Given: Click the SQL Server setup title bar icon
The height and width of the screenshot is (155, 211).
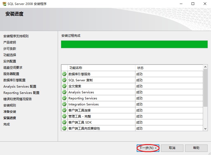Looking at the screenshot, I should click(x=4, y=4).
